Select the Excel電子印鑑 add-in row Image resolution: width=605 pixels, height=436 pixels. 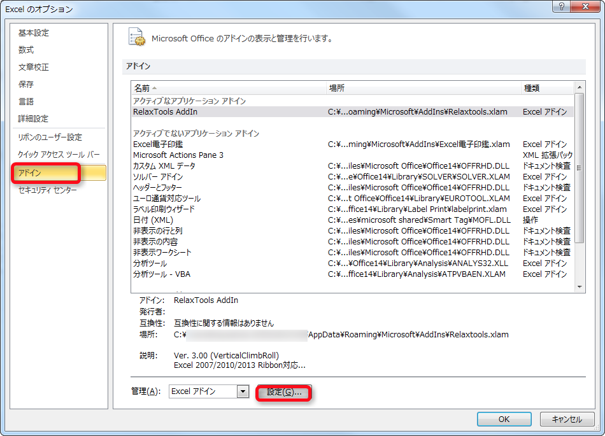tap(352, 144)
